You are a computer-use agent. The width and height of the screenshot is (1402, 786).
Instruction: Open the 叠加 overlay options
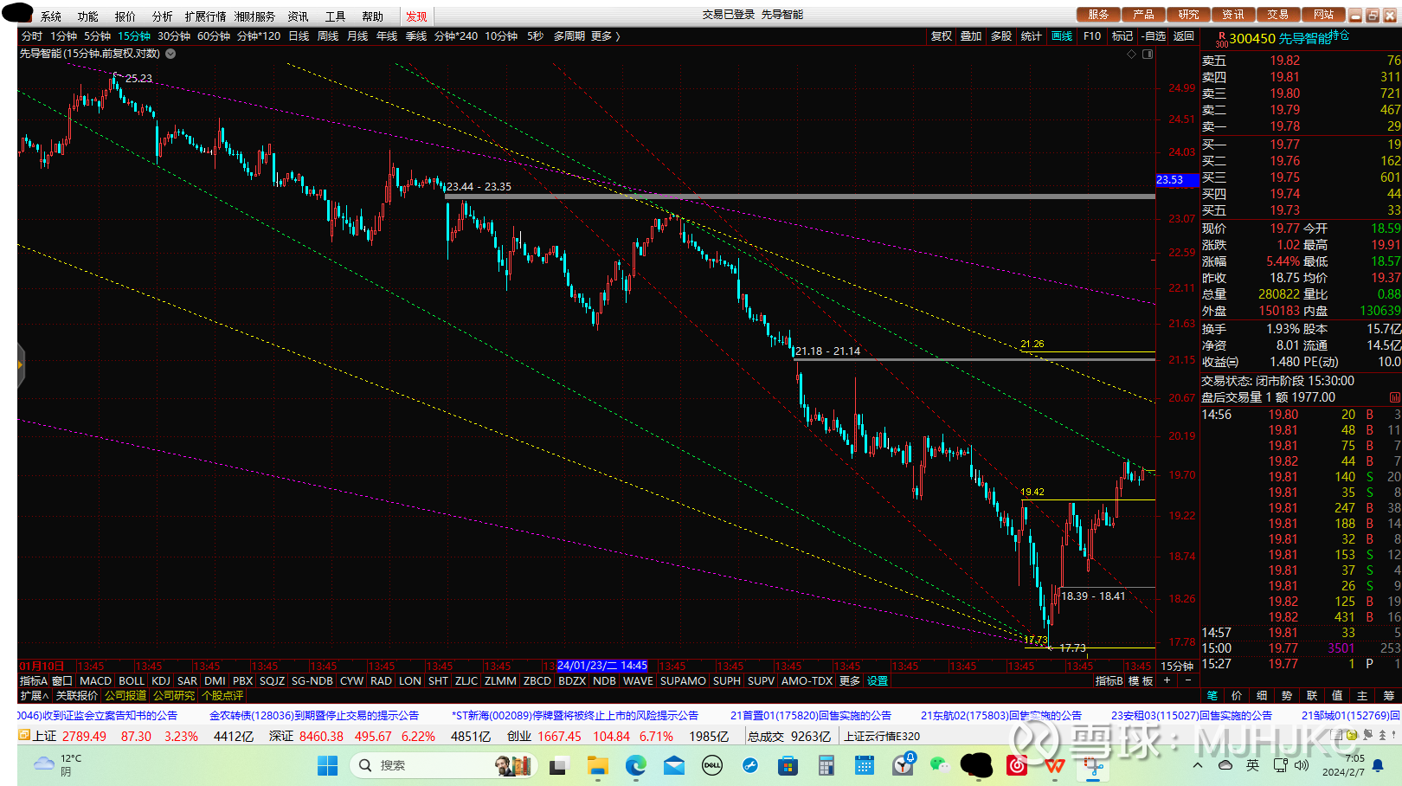point(971,36)
